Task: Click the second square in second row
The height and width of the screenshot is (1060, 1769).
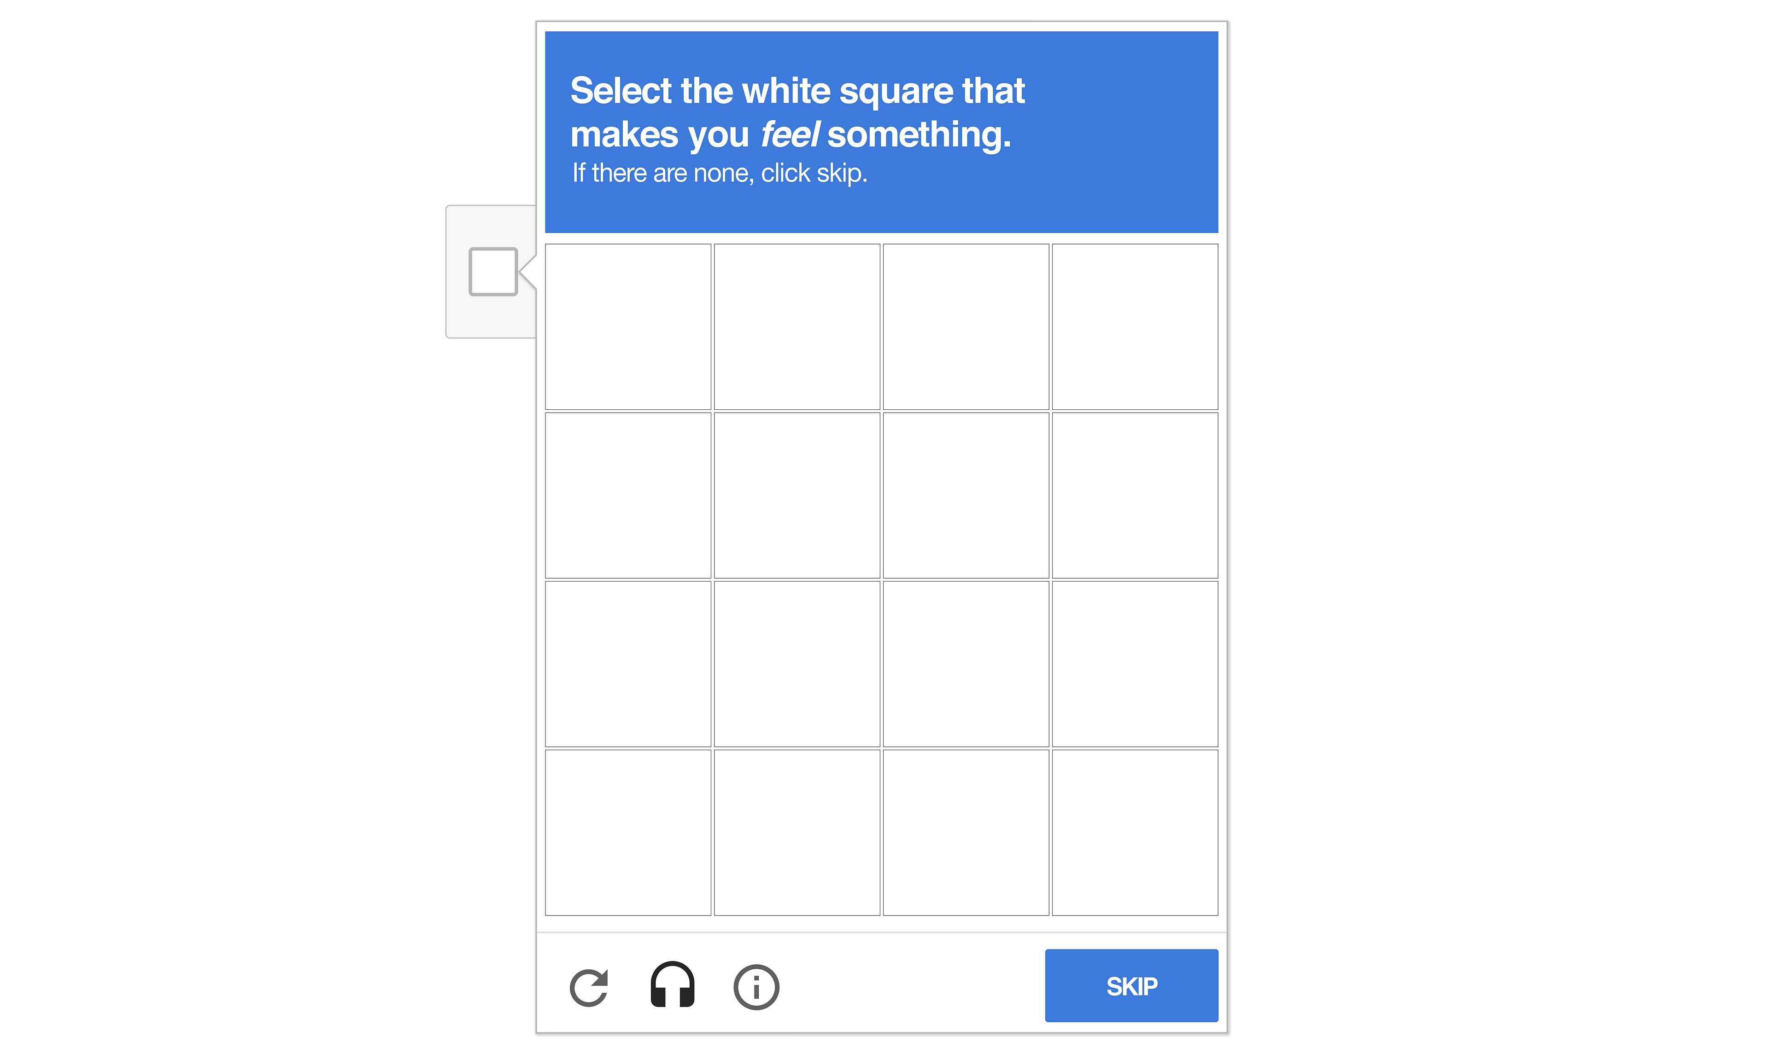Action: pos(797,495)
